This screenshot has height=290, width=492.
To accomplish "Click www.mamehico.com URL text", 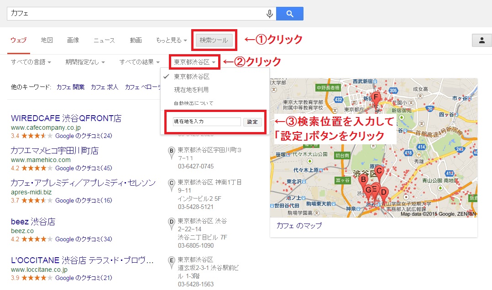I will pos(41,160).
